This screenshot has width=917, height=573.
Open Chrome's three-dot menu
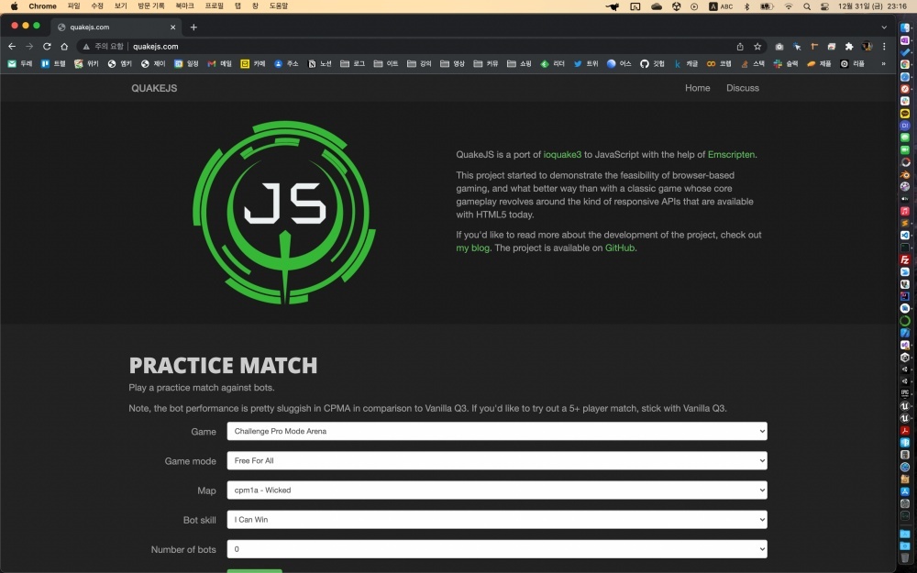[884, 46]
